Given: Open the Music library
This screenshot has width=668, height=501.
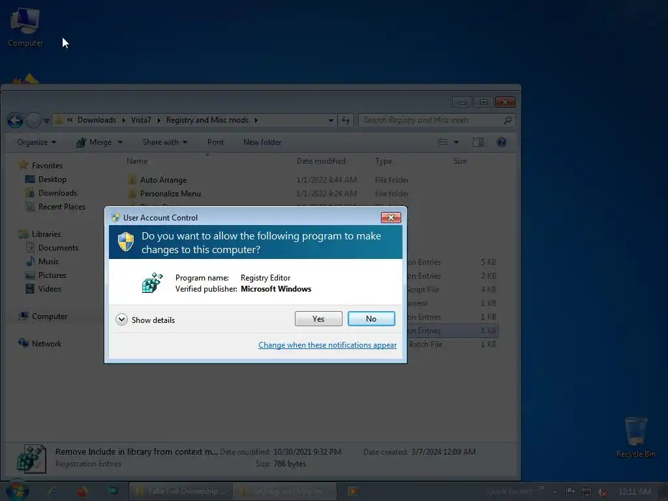Looking at the screenshot, I should tap(42, 262).
